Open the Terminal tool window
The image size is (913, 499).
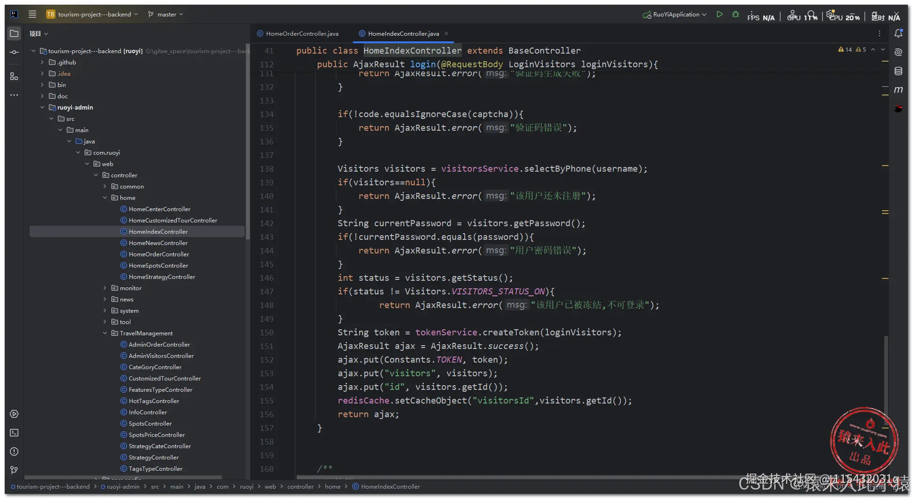[14, 433]
